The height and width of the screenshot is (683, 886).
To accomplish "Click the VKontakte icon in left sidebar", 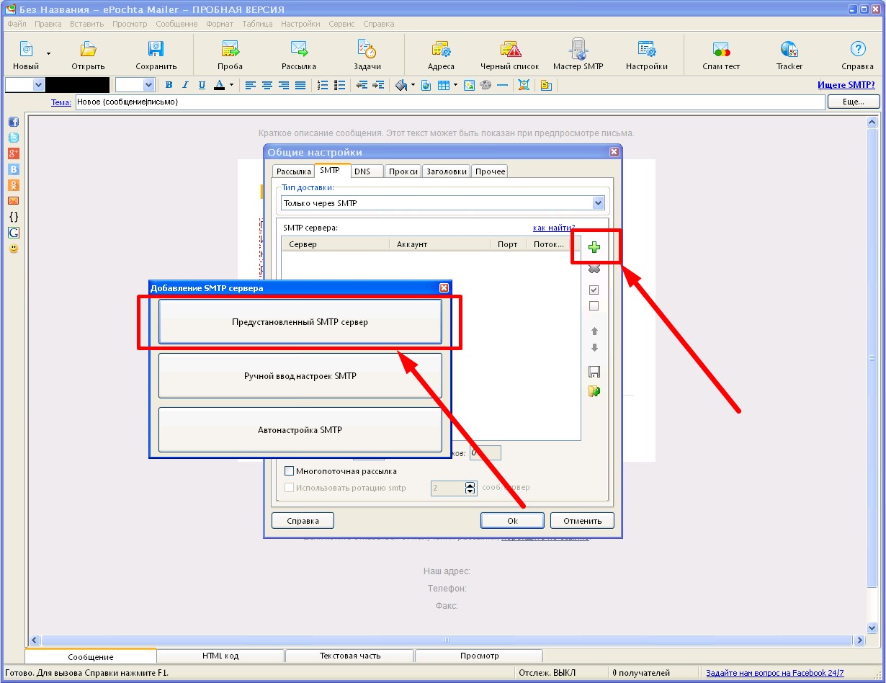I will click(13, 169).
